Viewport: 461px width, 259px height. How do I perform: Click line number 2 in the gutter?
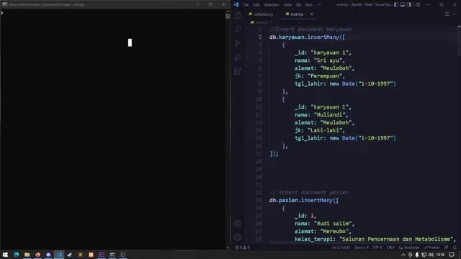click(260, 37)
